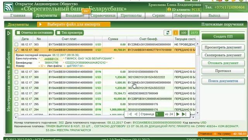Tick the checkbox for document 303
Viewport: 248px width, 140px height.
click(16, 44)
